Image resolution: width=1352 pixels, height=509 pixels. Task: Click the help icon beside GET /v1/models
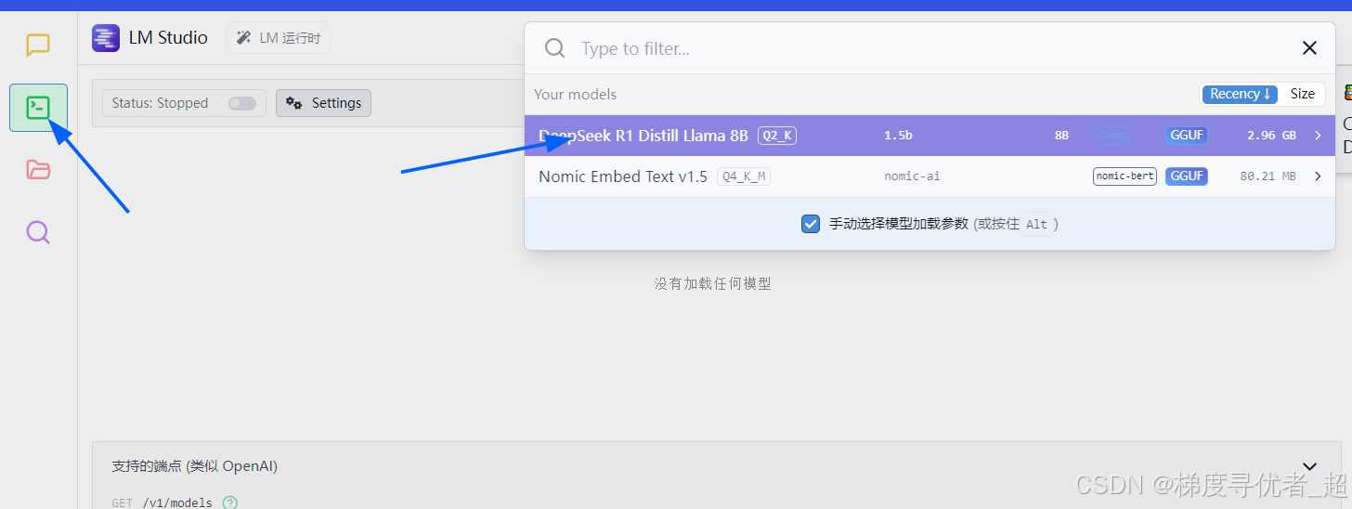pos(229,502)
